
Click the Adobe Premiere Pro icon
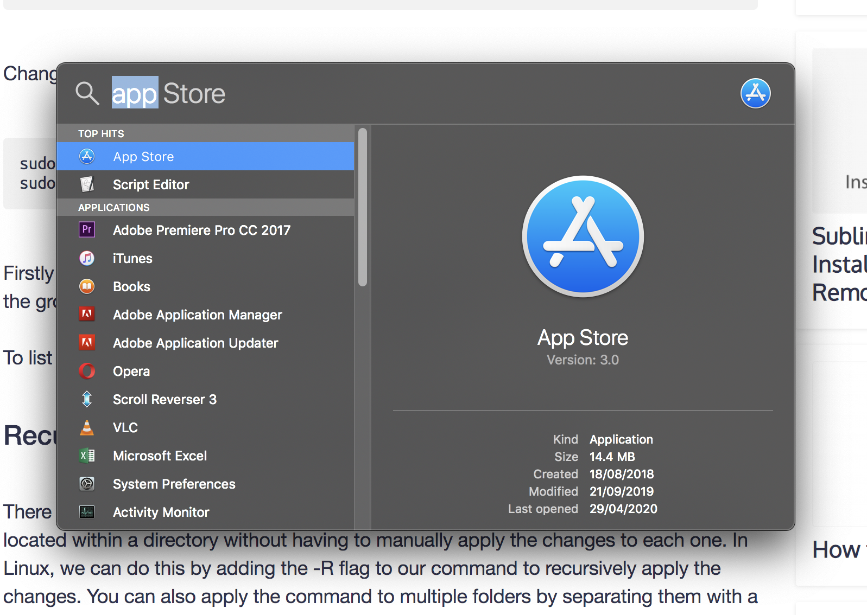pyautogui.click(x=87, y=229)
